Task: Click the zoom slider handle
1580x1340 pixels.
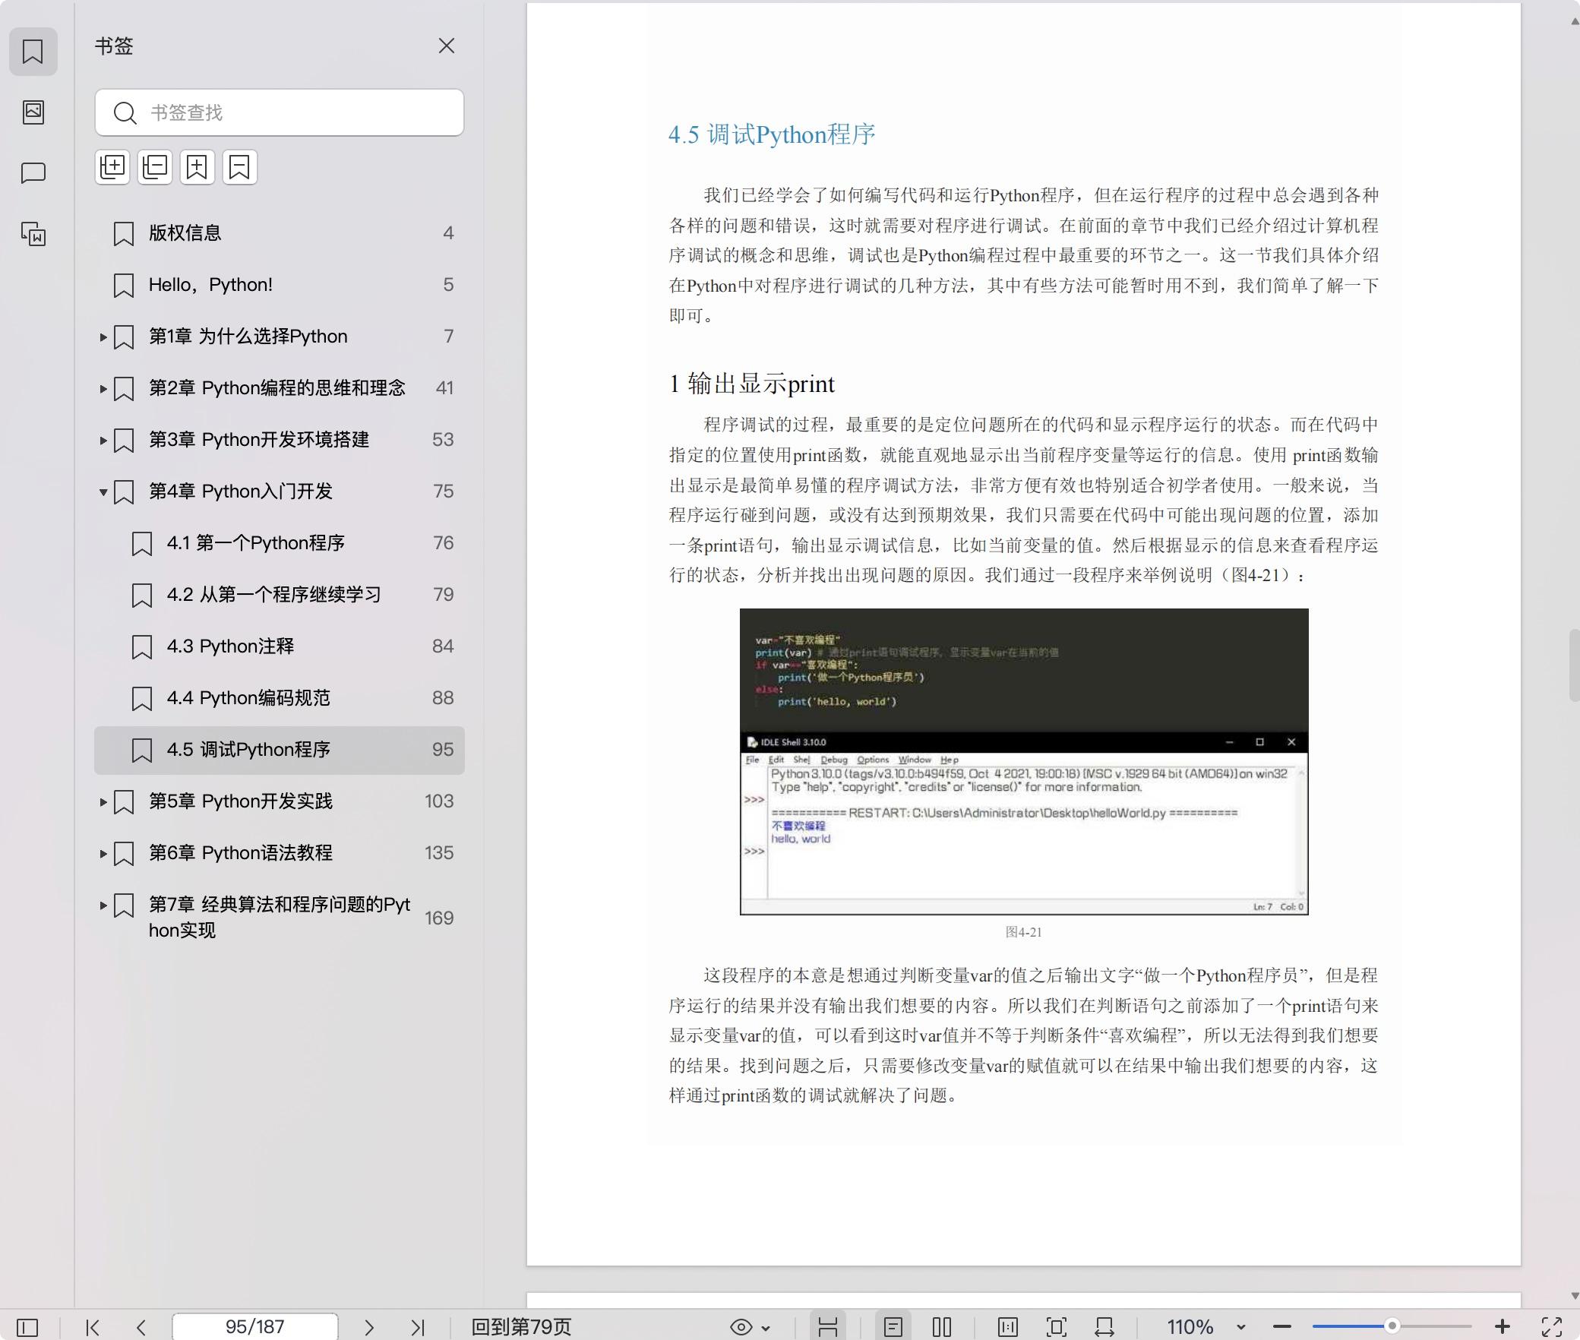Action: (x=1392, y=1326)
